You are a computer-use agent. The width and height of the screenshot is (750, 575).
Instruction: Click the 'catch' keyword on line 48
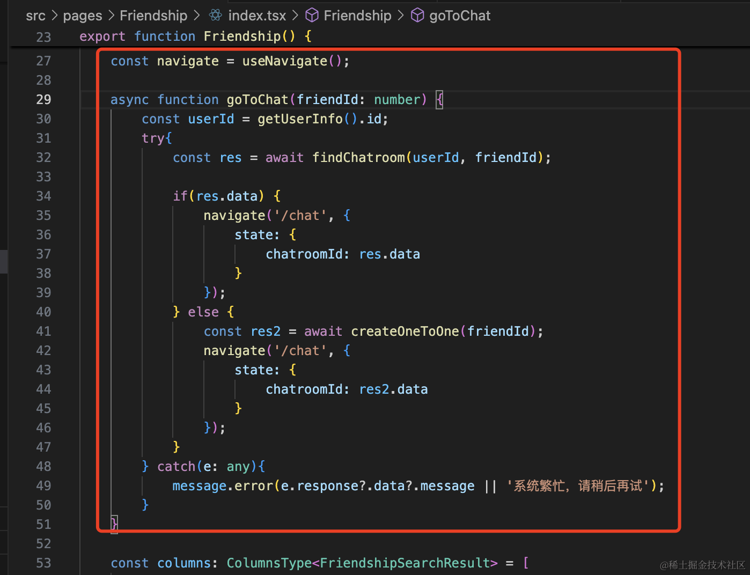[x=176, y=467]
